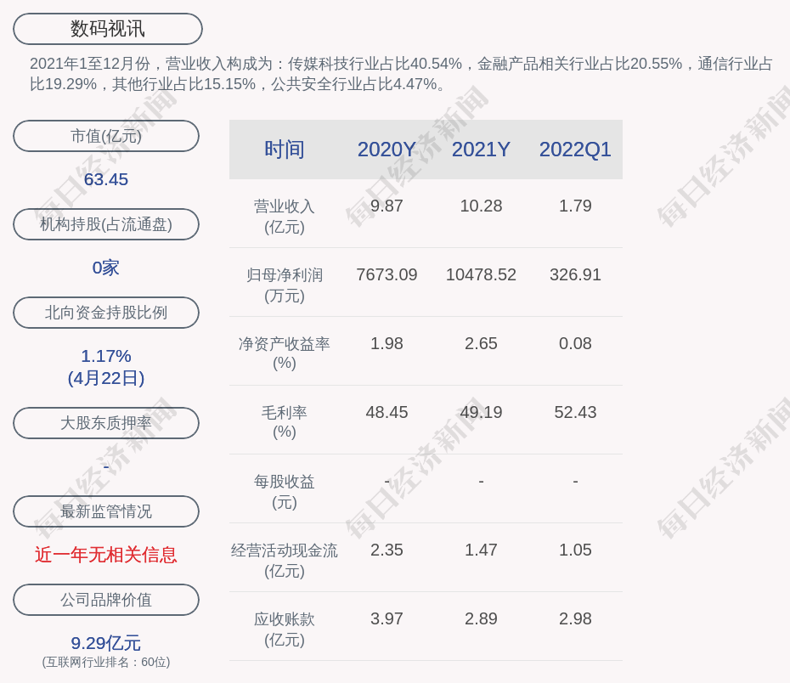The height and width of the screenshot is (683, 790).
Task: Click the (4月22日) date text
Action: [x=106, y=378]
